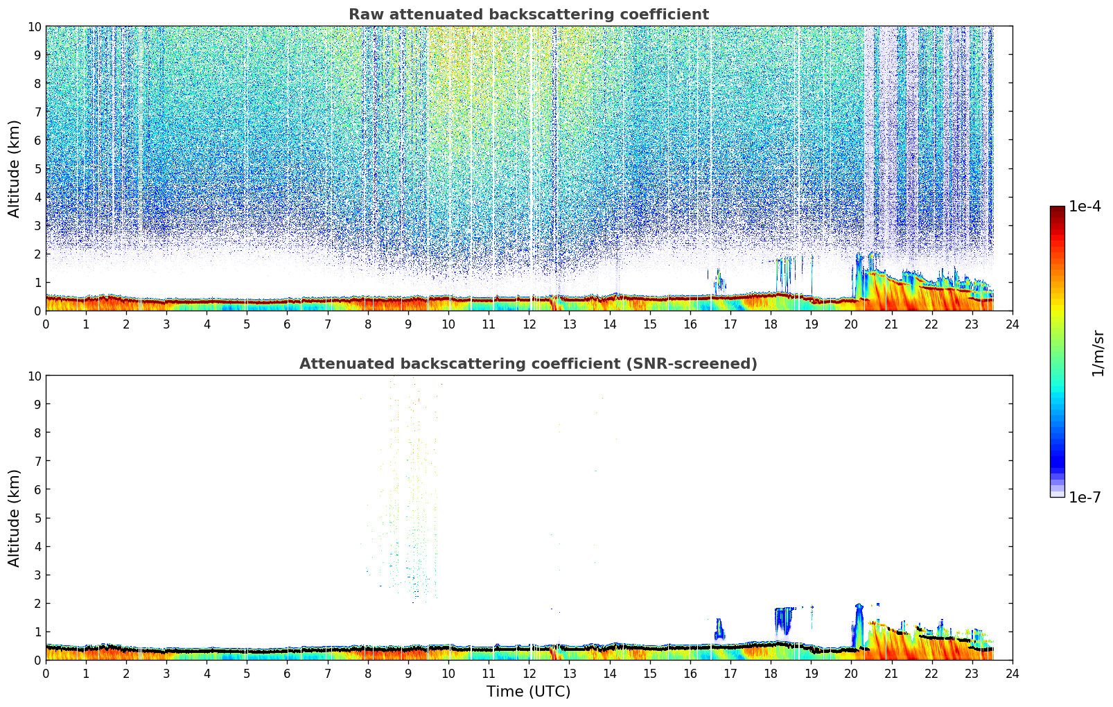Click hour 20 tick on top time axis
The width and height of the screenshot is (1113, 707).
click(x=851, y=324)
